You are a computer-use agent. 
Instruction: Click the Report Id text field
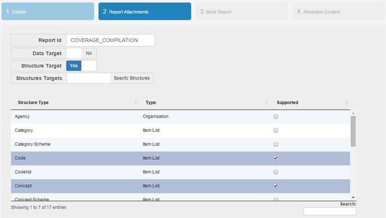[x=110, y=40]
